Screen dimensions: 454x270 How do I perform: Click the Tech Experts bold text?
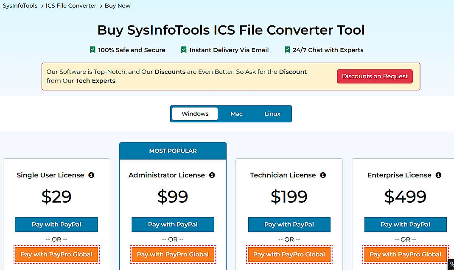tap(95, 81)
